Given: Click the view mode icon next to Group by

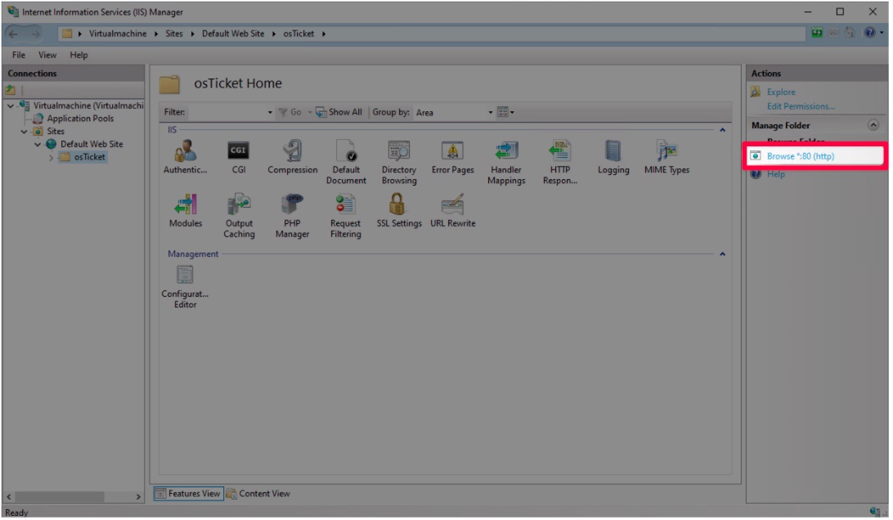Looking at the screenshot, I should 505,112.
